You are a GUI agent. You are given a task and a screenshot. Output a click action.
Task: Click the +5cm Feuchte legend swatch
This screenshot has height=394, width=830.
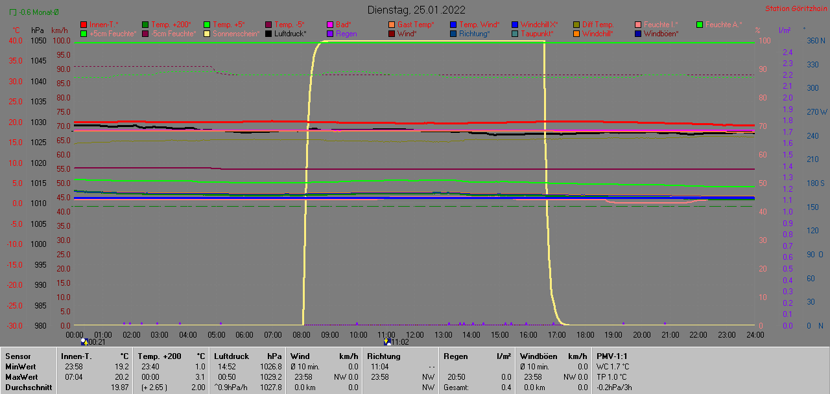[x=84, y=34]
